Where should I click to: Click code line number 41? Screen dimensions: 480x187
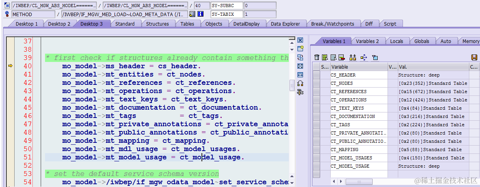tap(27, 74)
